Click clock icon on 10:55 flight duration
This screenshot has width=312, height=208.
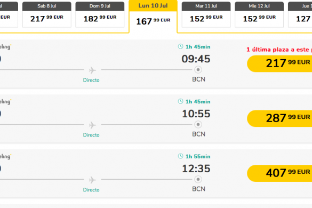[180, 101]
